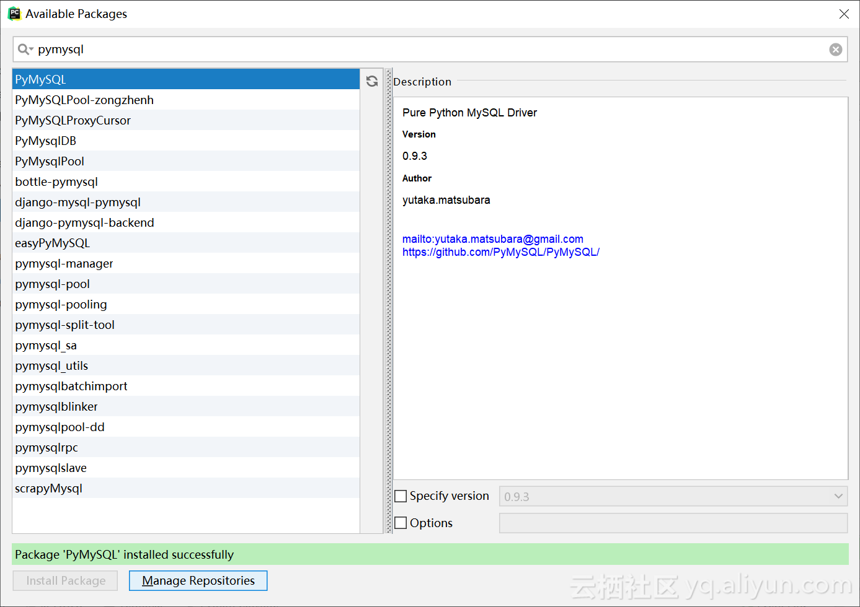Pick the pymysql-pool package
The image size is (860, 607).
(x=186, y=284)
